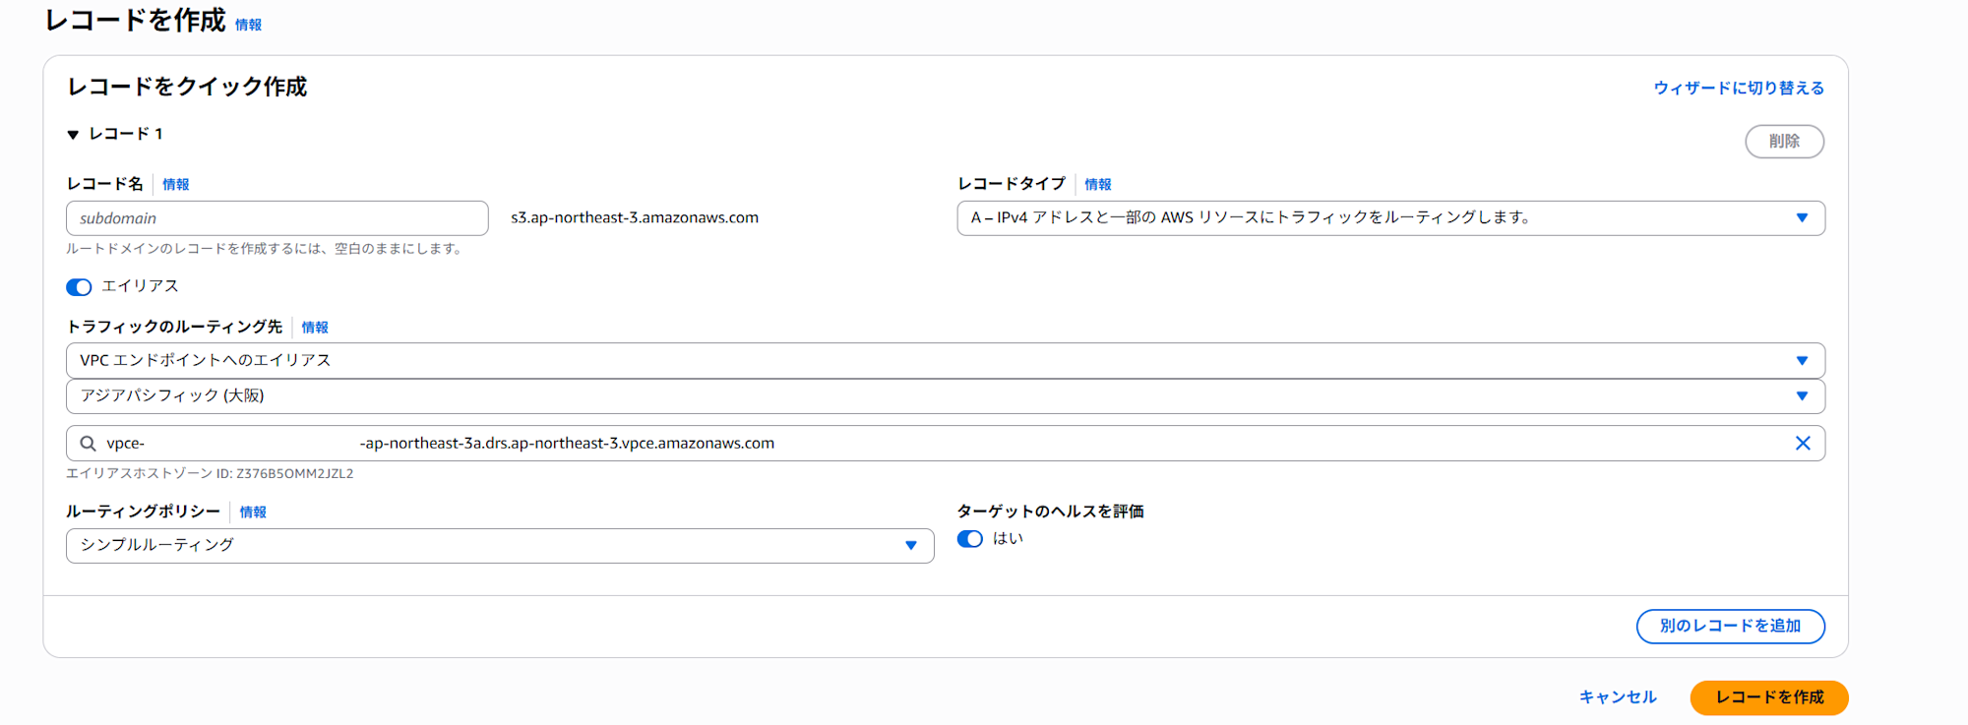The height and width of the screenshot is (725, 1968).
Task: Toggle ターゲットのヘルスを評価 switch
Action: (x=970, y=539)
